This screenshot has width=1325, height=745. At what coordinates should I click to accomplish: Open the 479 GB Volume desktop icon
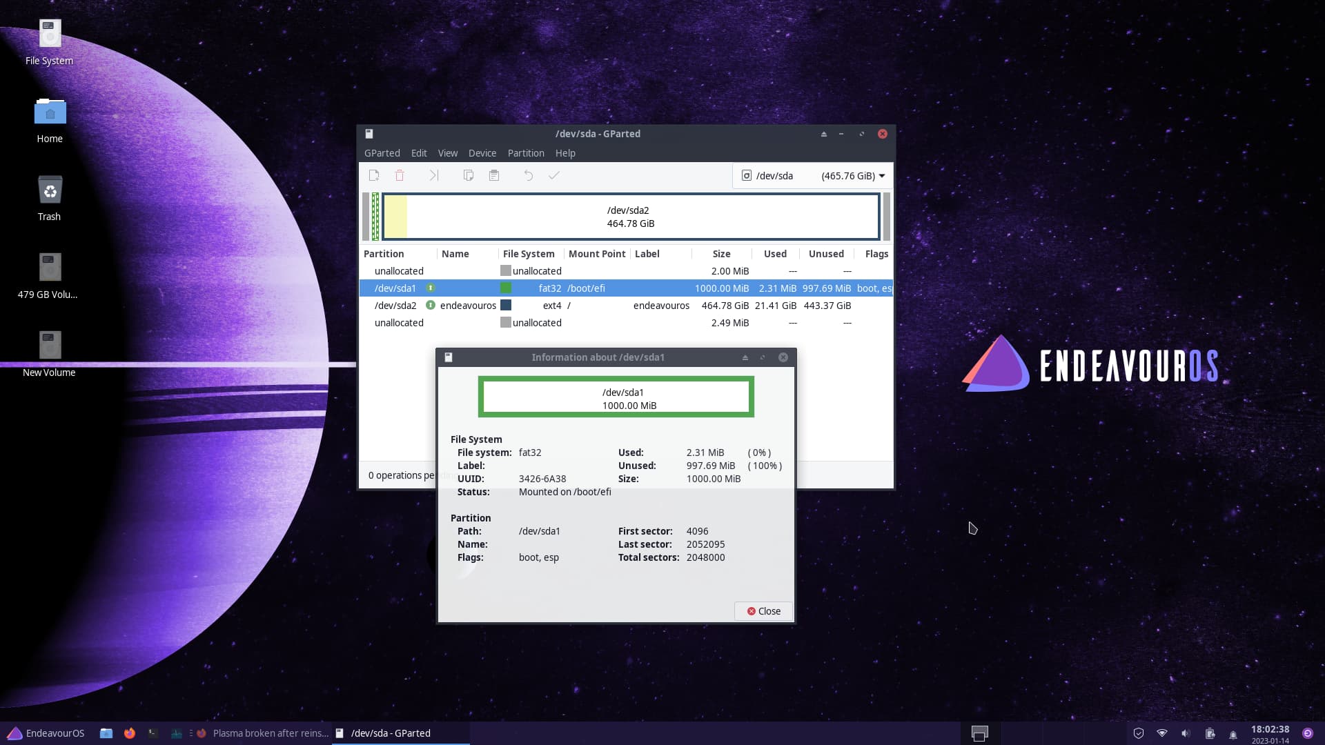(48, 276)
